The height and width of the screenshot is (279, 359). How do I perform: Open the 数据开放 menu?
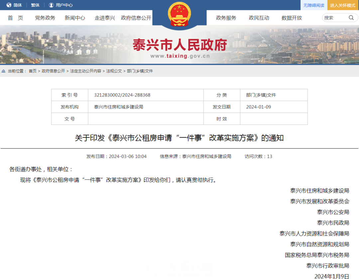point(292,18)
